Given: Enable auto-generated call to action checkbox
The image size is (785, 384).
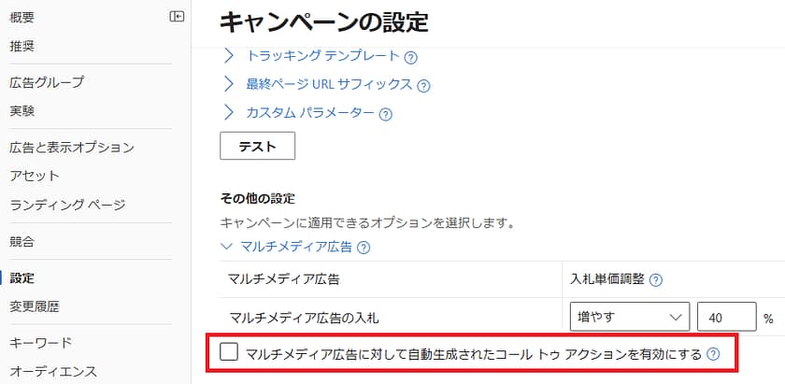Looking at the screenshot, I should [229, 352].
